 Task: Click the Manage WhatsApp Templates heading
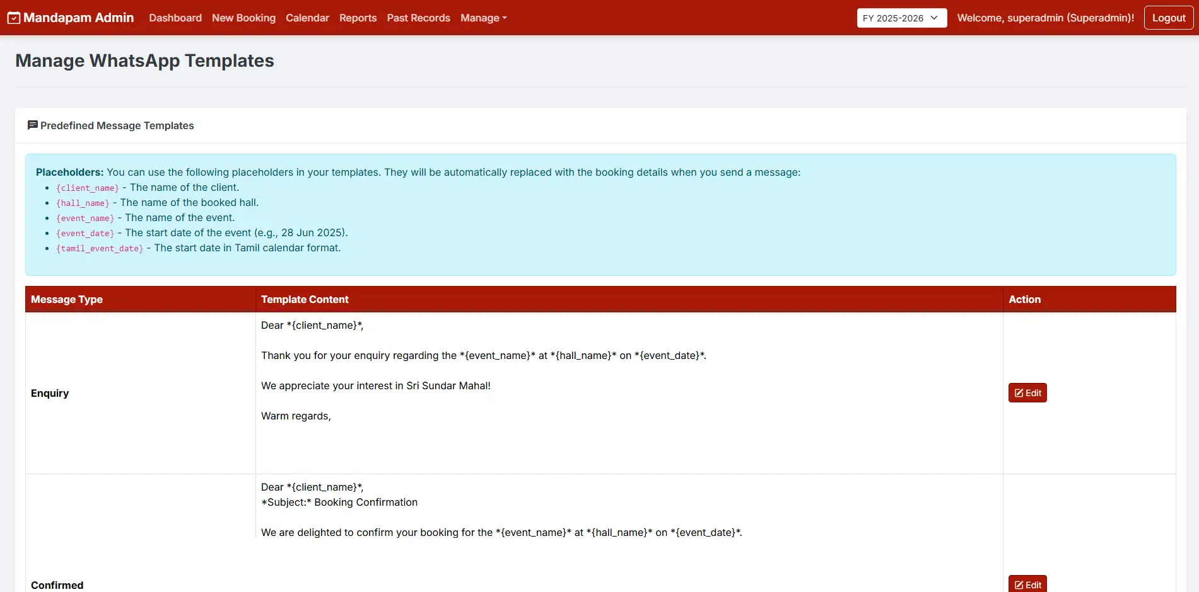[144, 60]
